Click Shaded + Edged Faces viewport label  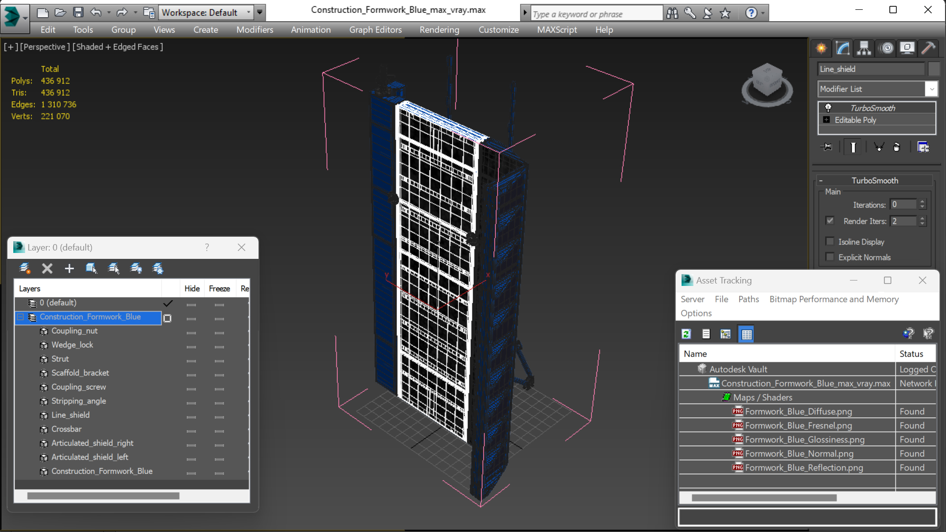click(118, 47)
